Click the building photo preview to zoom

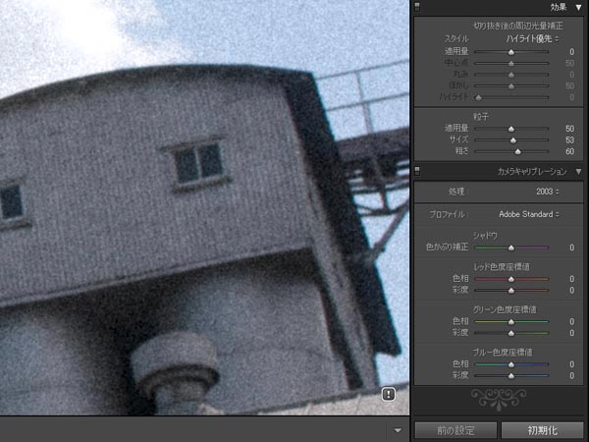(x=205, y=207)
